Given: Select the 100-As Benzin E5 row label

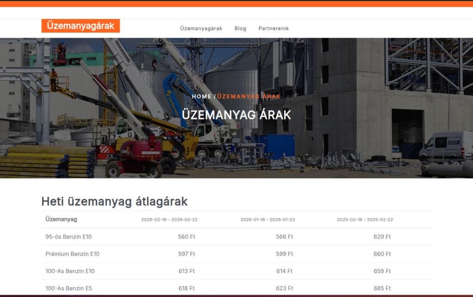Looking at the screenshot, I should [x=68, y=288].
